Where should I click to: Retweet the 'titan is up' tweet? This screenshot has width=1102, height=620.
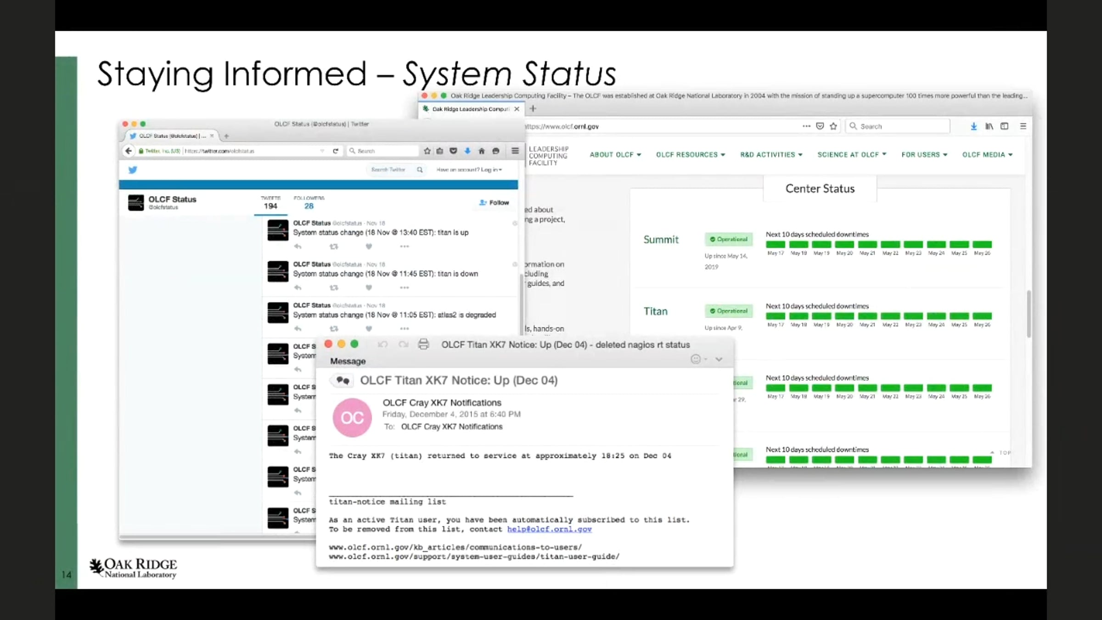[334, 247]
